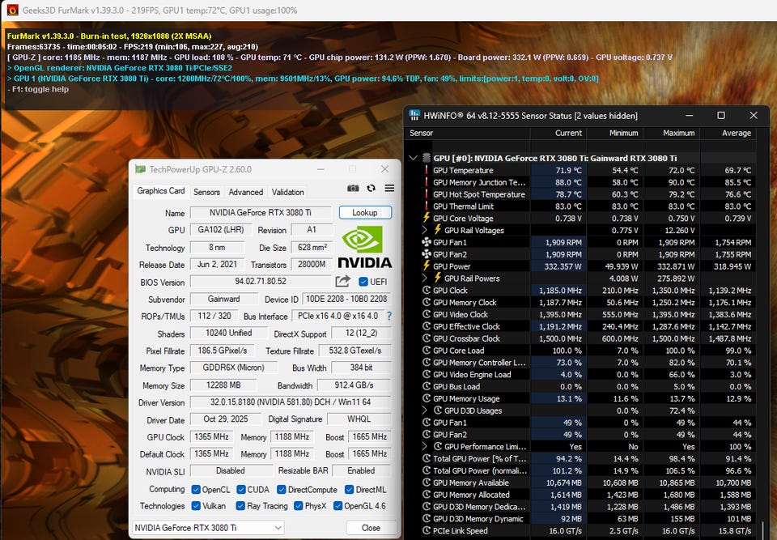
Task: Switch to the Sensors tab
Action: pyautogui.click(x=206, y=192)
